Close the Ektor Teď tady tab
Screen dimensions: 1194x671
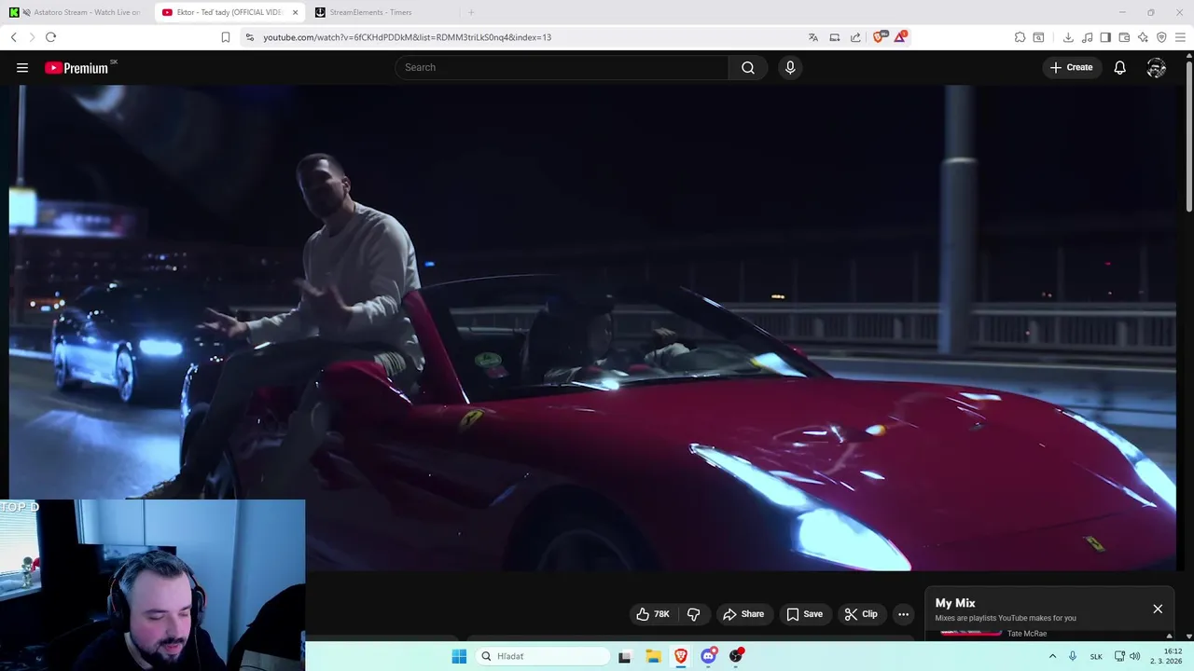pyautogui.click(x=296, y=12)
